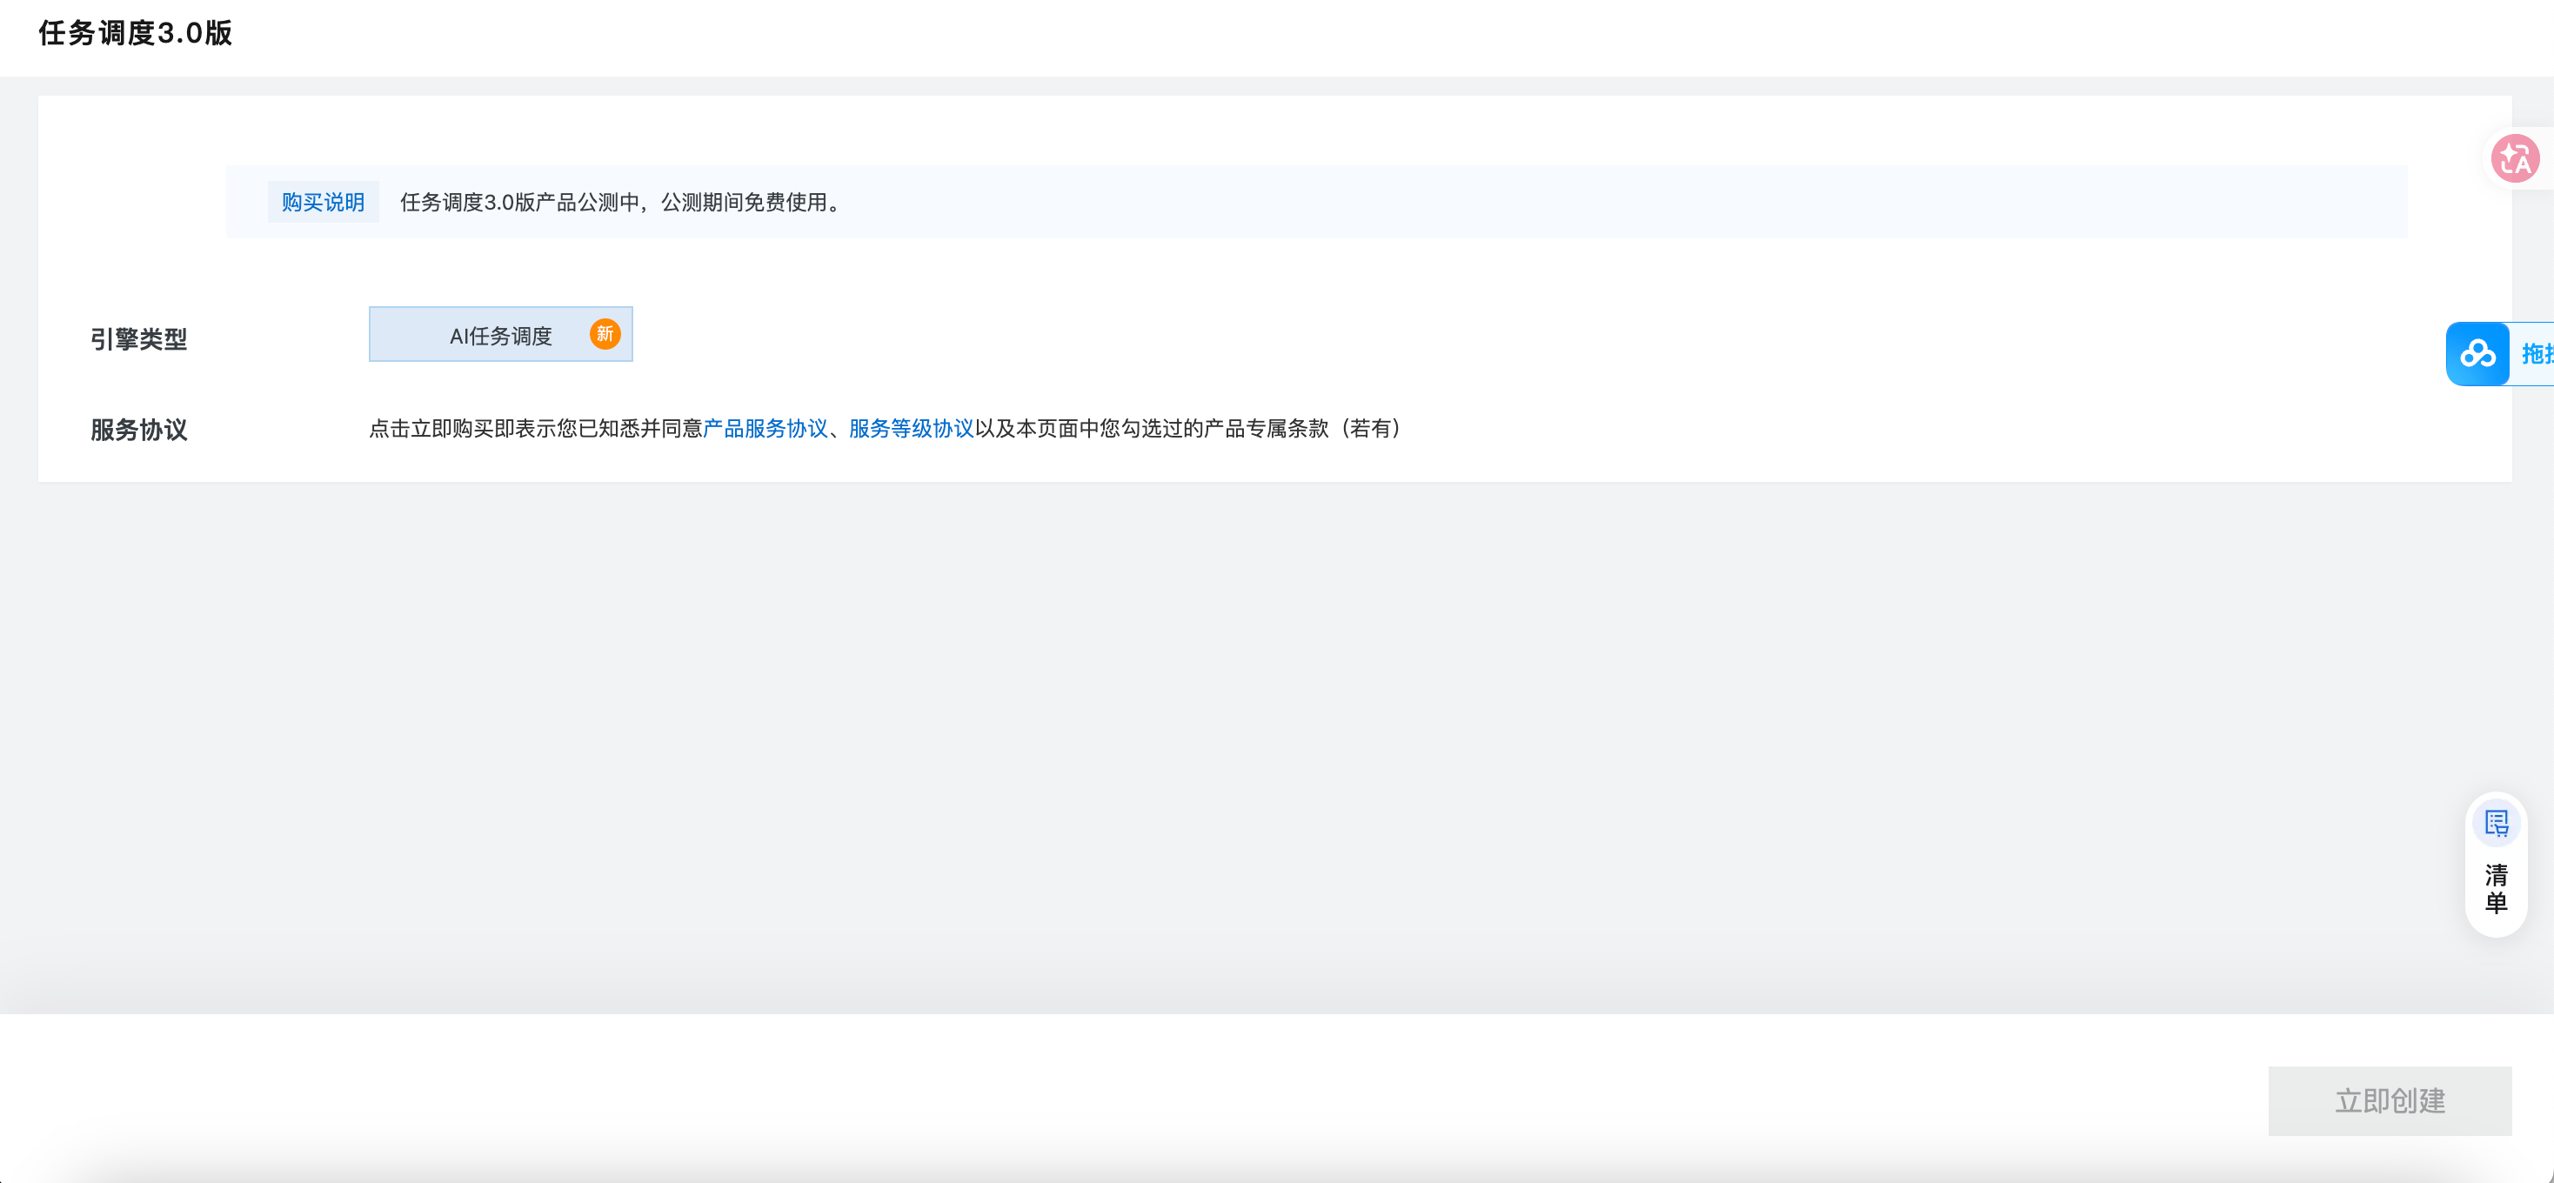Click the orange 新 badge
This screenshot has width=2554, height=1183.
(605, 334)
